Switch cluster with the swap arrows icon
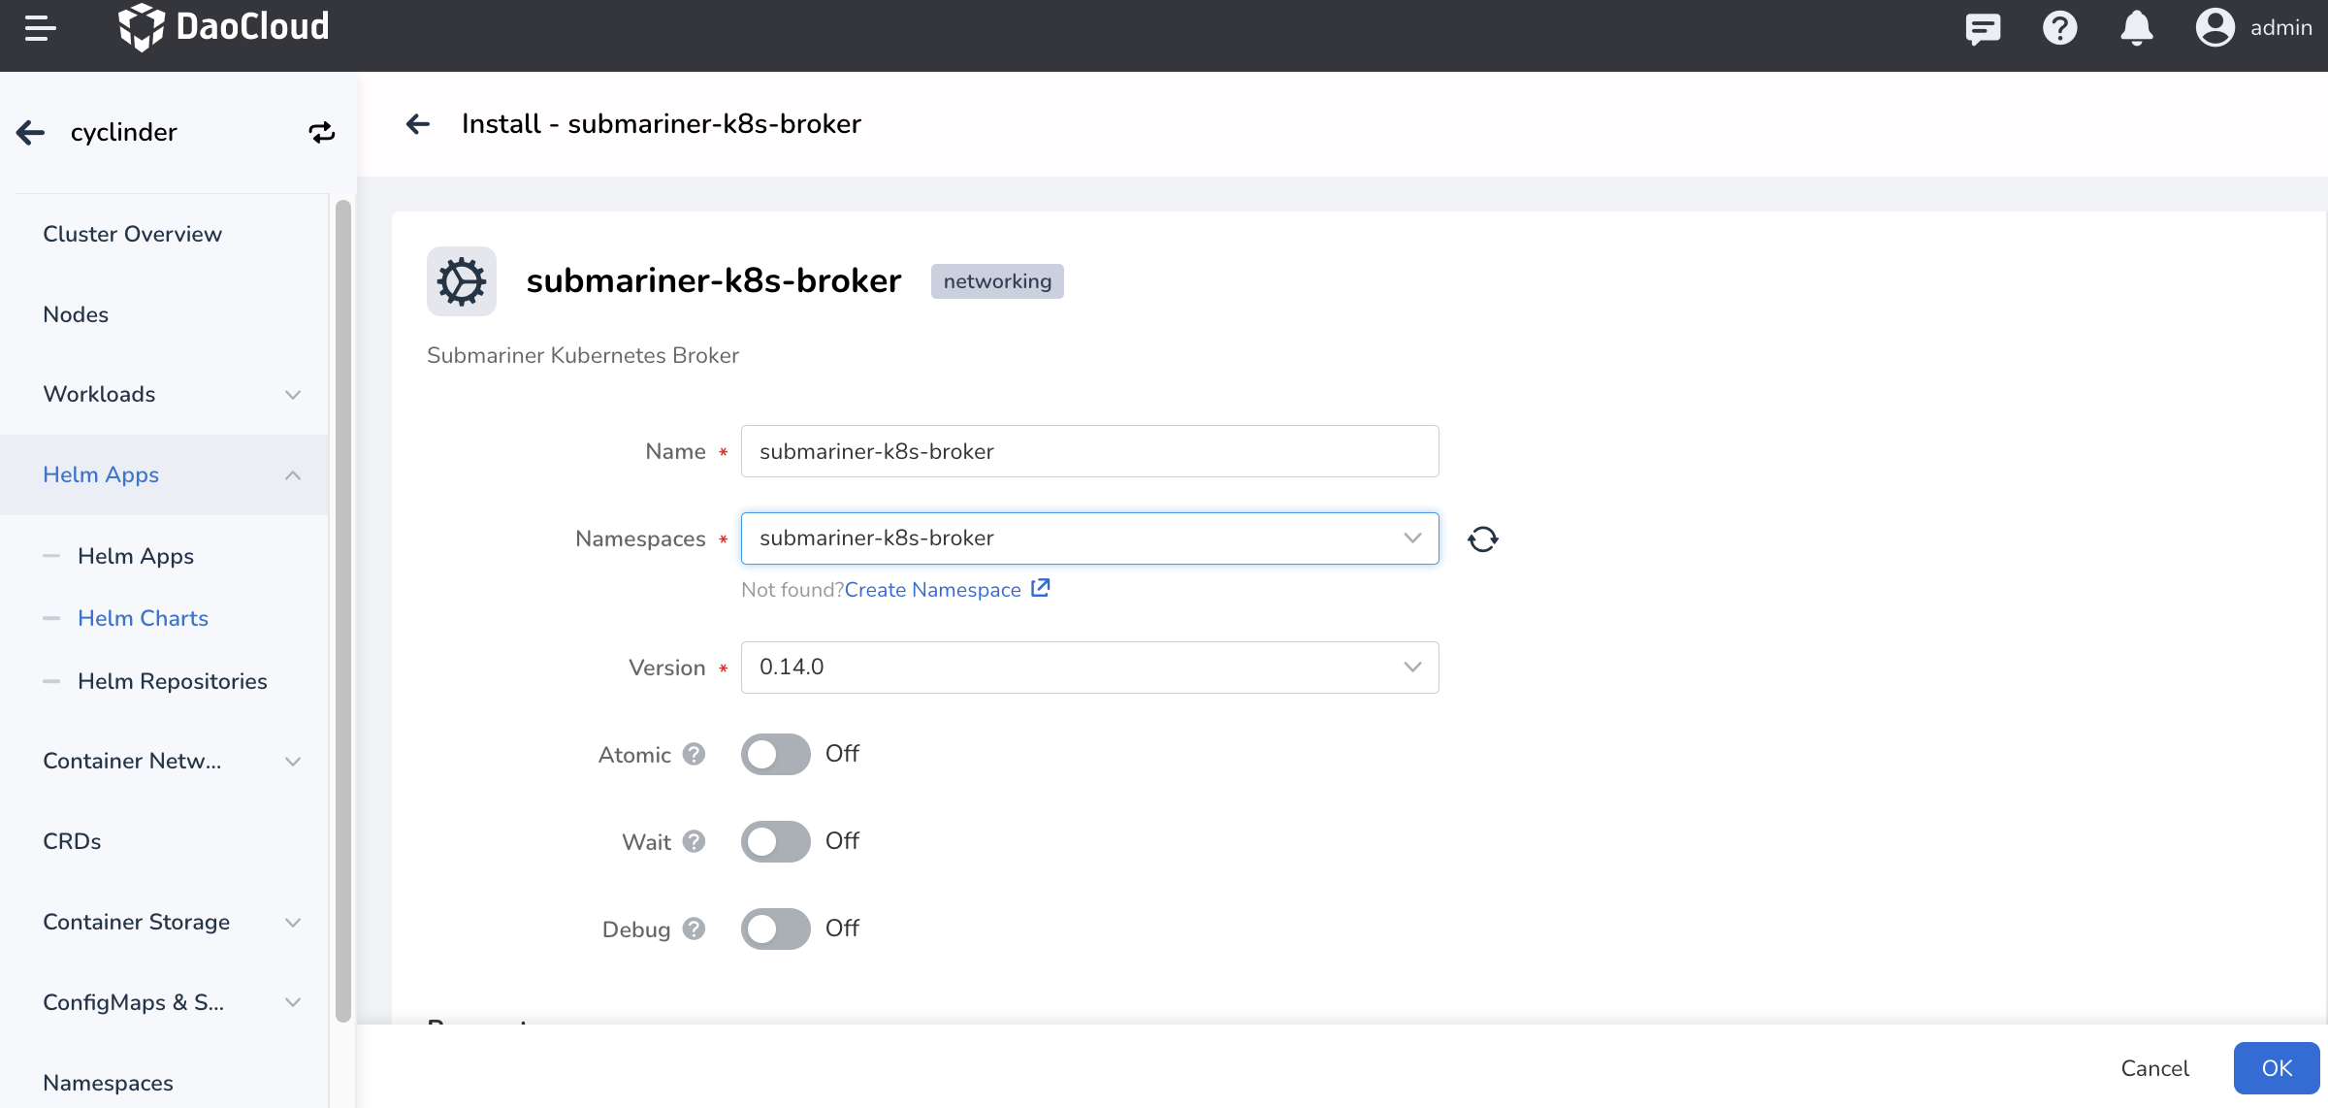The width and height of the screenshot is (2328, 1108). (x=322, y=133)
